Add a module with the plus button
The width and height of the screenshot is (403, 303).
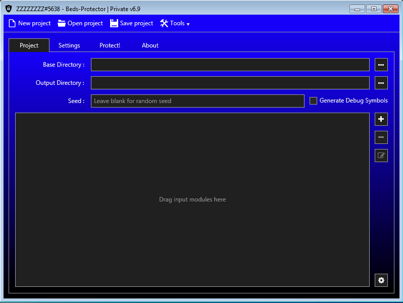point(381,119)
